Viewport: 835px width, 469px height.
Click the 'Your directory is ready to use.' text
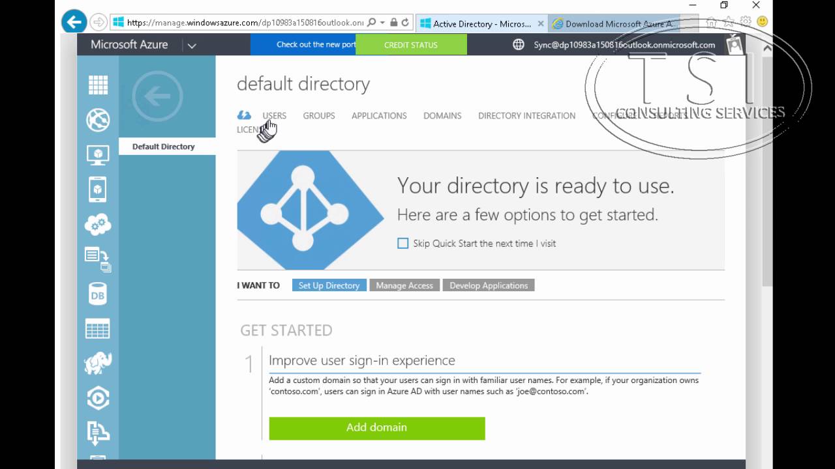point(536,186)
